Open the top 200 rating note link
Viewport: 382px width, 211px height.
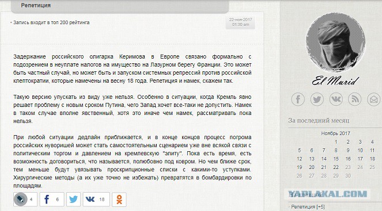(51, 22)
